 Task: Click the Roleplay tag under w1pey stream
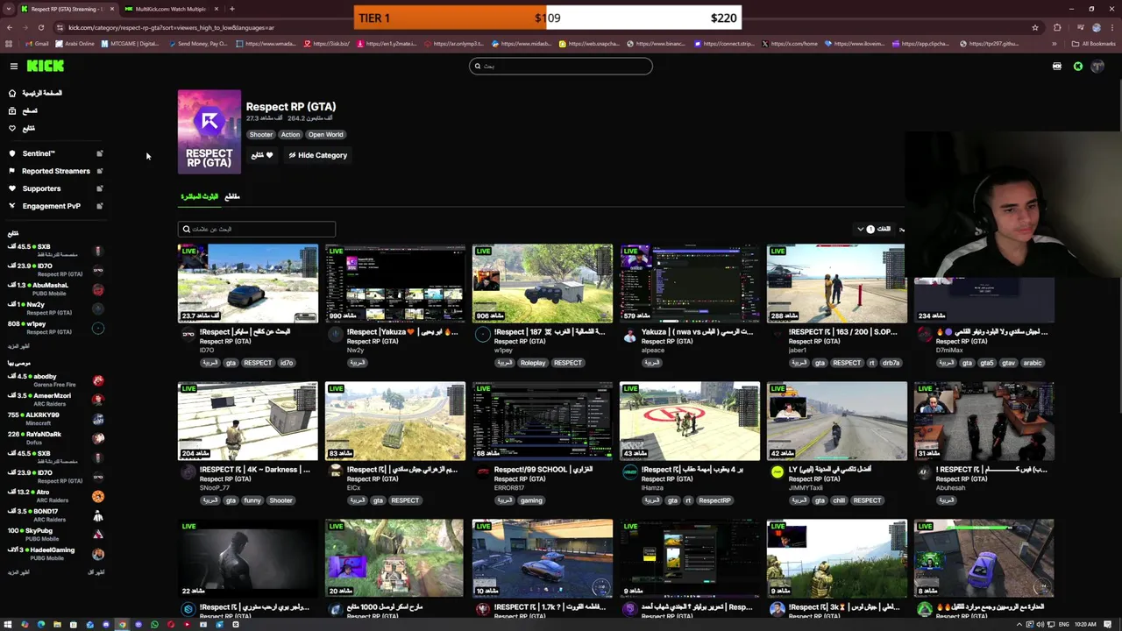point(533,363)
